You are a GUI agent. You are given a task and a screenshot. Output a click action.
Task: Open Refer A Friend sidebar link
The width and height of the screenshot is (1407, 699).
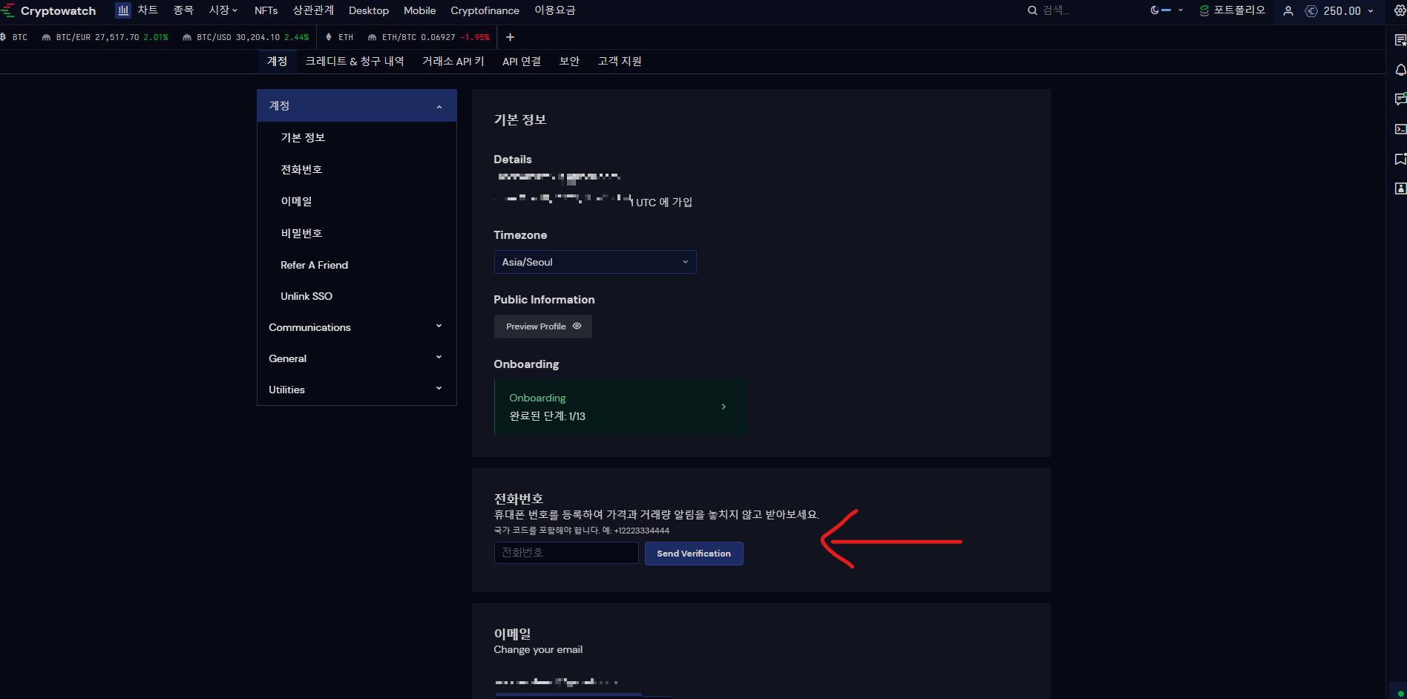[314, 265]
